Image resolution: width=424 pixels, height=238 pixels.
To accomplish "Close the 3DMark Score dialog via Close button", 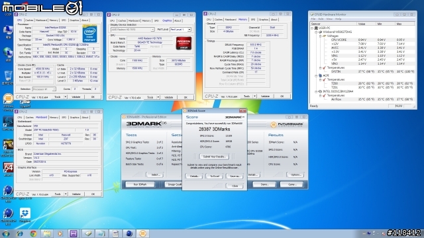I will pyautogui.click(x=235, y=186).
